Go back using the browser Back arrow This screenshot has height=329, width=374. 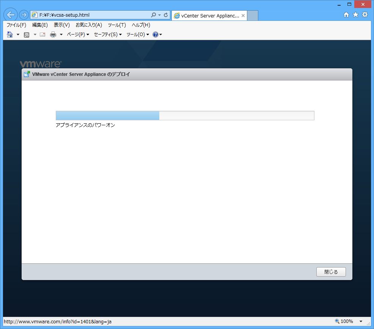(x=11, y=15)
